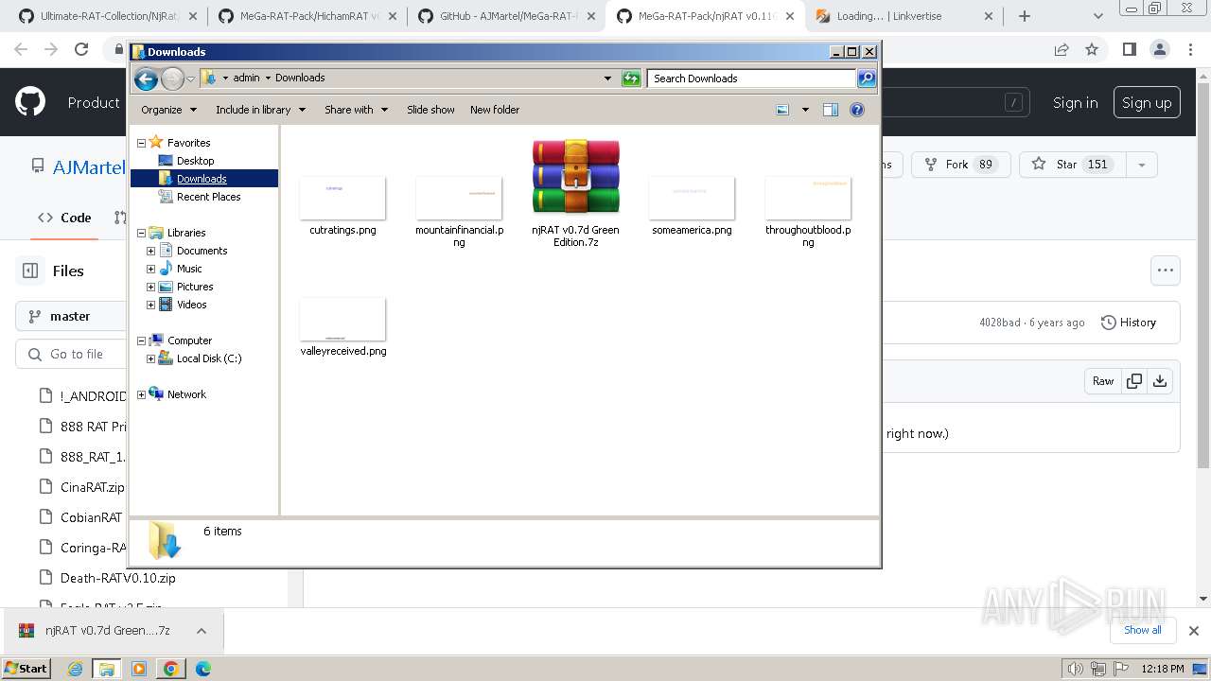Expand the Network tree node

click(142, 394)
